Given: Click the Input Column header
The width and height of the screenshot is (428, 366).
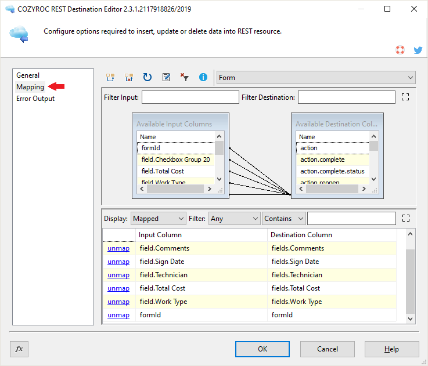Looking at the screenshot, I should (x=202, y=235).
